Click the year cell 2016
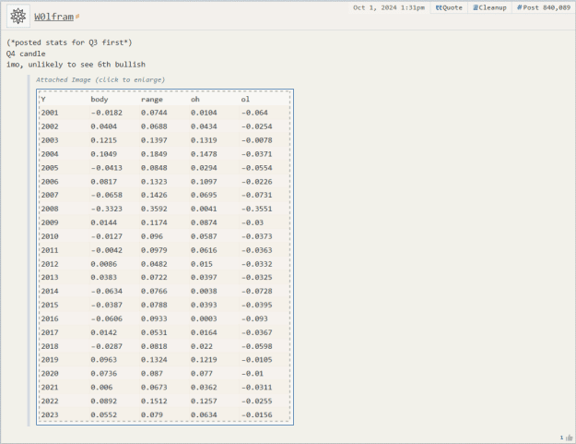The height and width of the screenshot is (444, 576). 50,319
